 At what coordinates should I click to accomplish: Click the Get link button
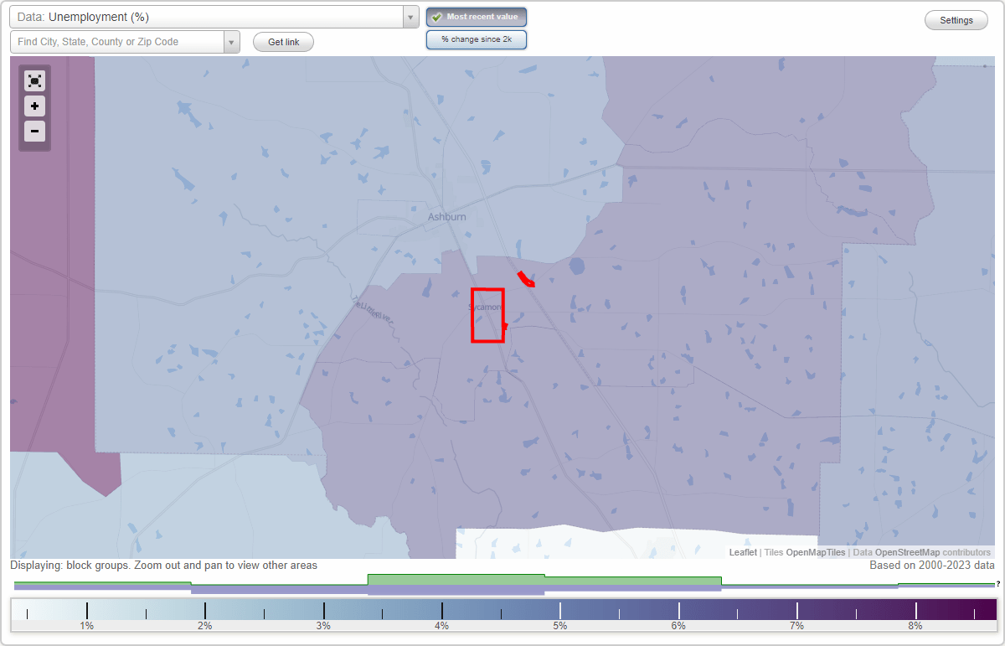[x=282, y=42]
